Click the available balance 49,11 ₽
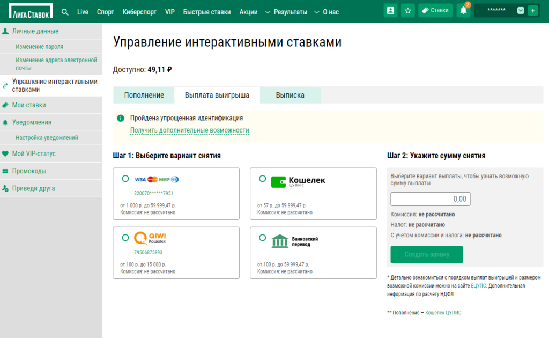This screenshot has width=549, height=338. tap(160, 70)
